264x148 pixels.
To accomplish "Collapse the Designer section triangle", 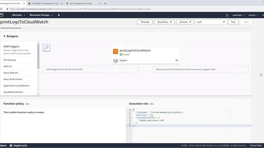I will 5,36.
